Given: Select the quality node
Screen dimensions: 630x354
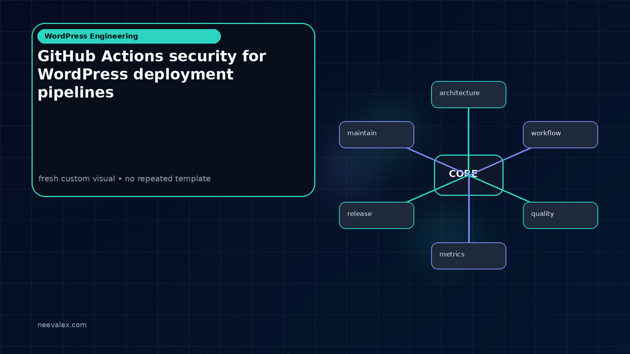Looking at the screenshot, I should 560,215.
